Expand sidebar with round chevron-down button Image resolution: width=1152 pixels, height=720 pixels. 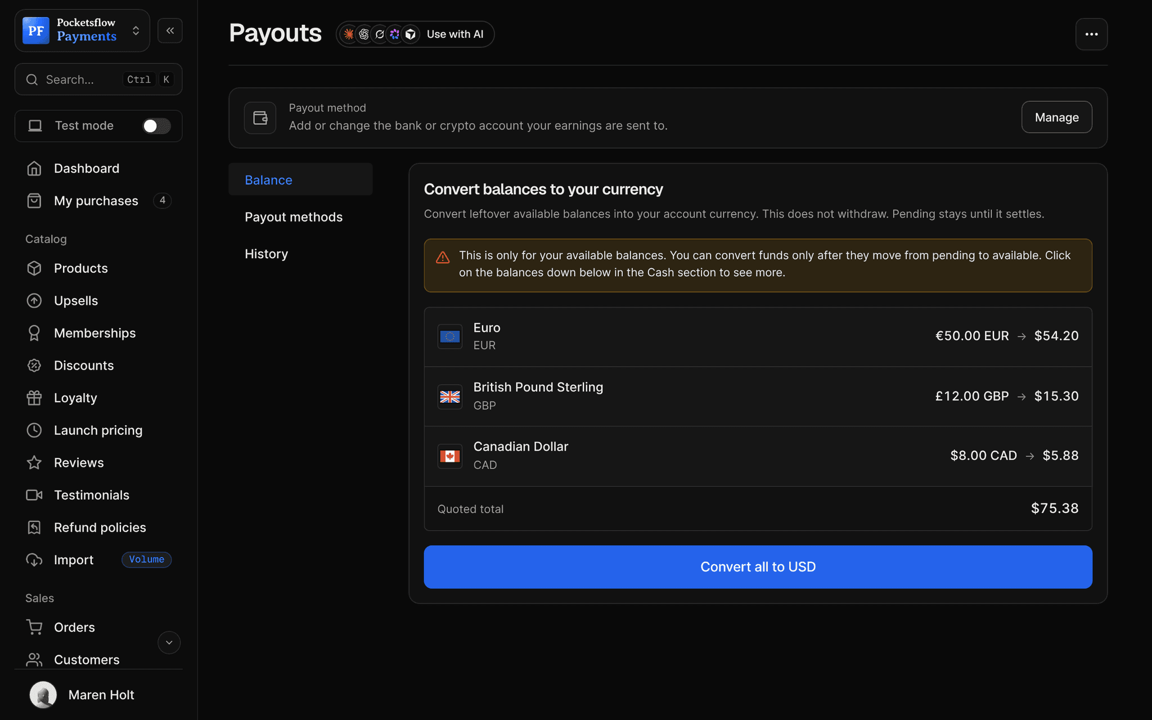click(169, 642)
